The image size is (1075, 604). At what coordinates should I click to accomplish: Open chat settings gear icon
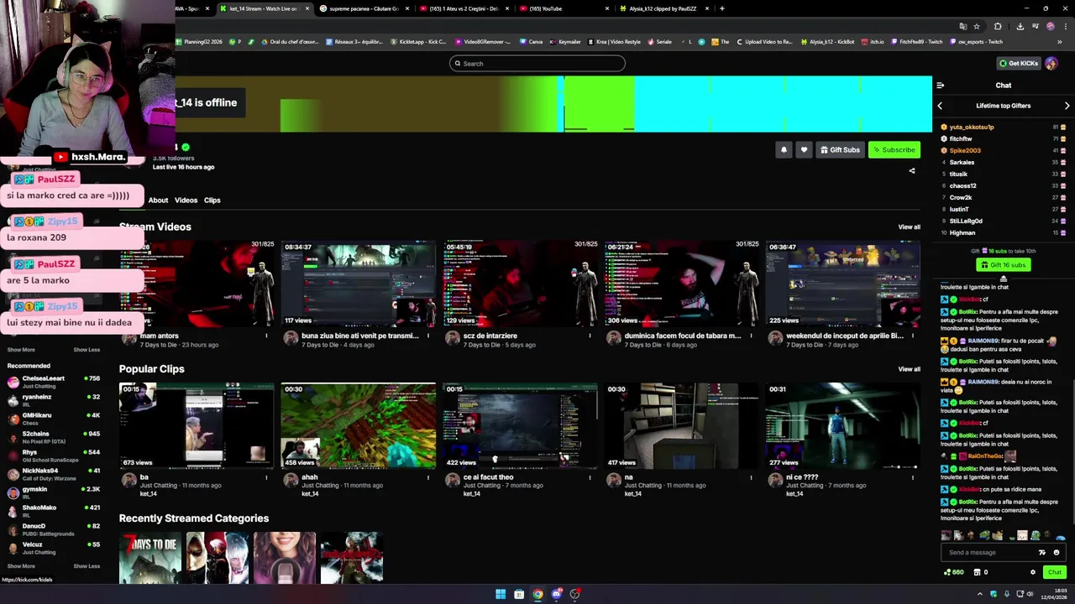click(1033, 572)
